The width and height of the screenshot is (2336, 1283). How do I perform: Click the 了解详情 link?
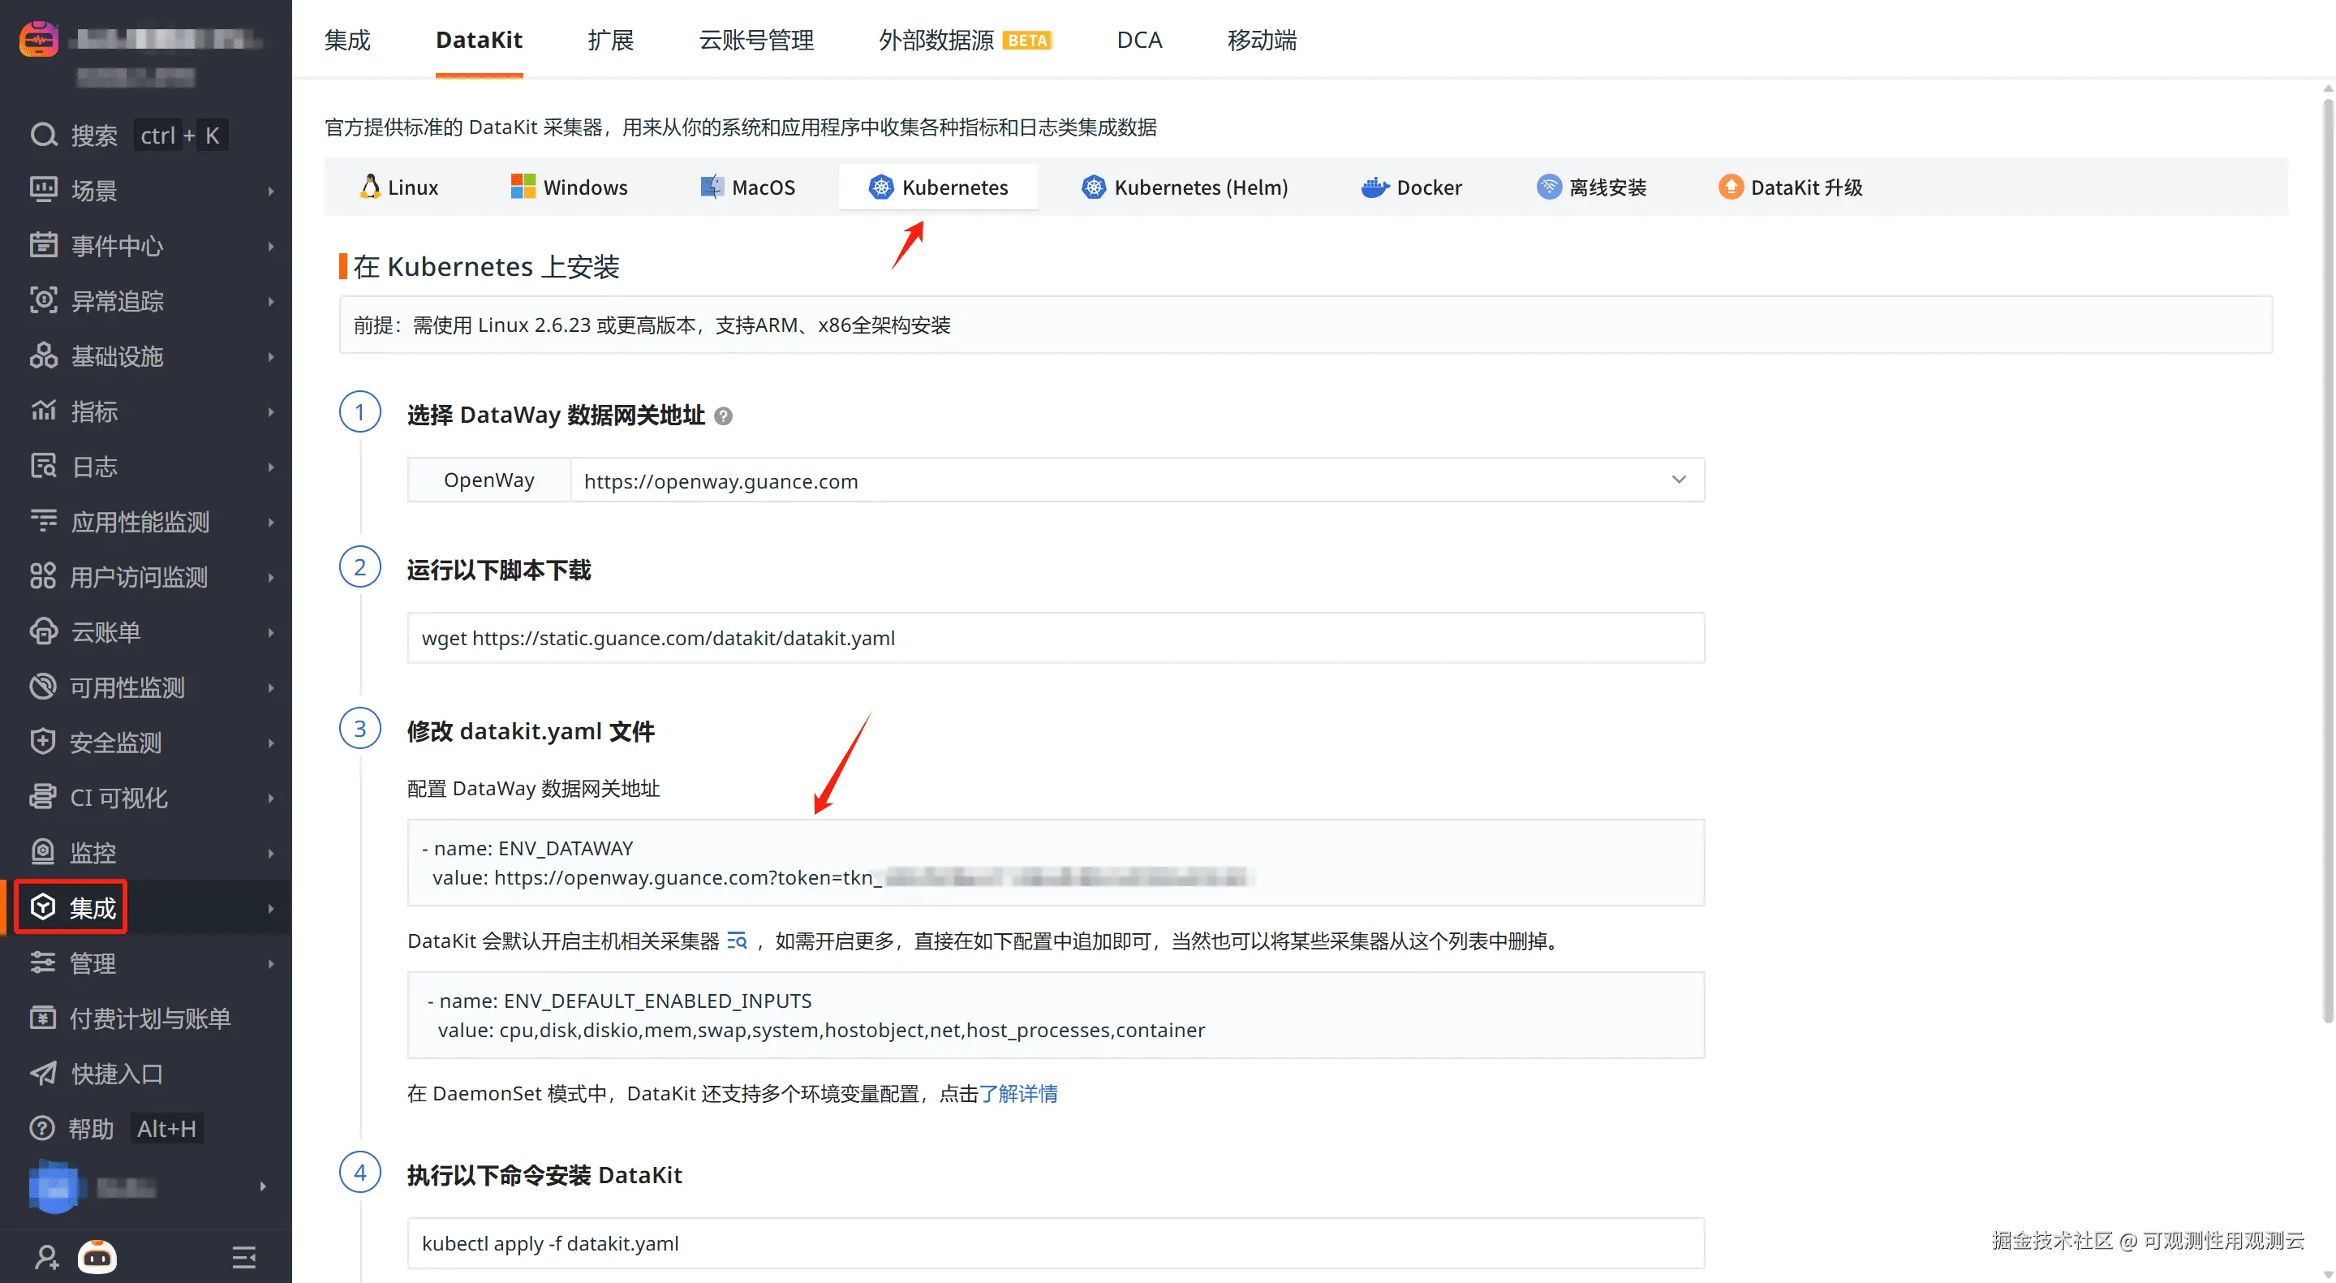point(1018,1093)
